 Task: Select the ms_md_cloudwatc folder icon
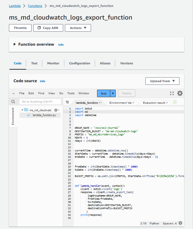26,110
